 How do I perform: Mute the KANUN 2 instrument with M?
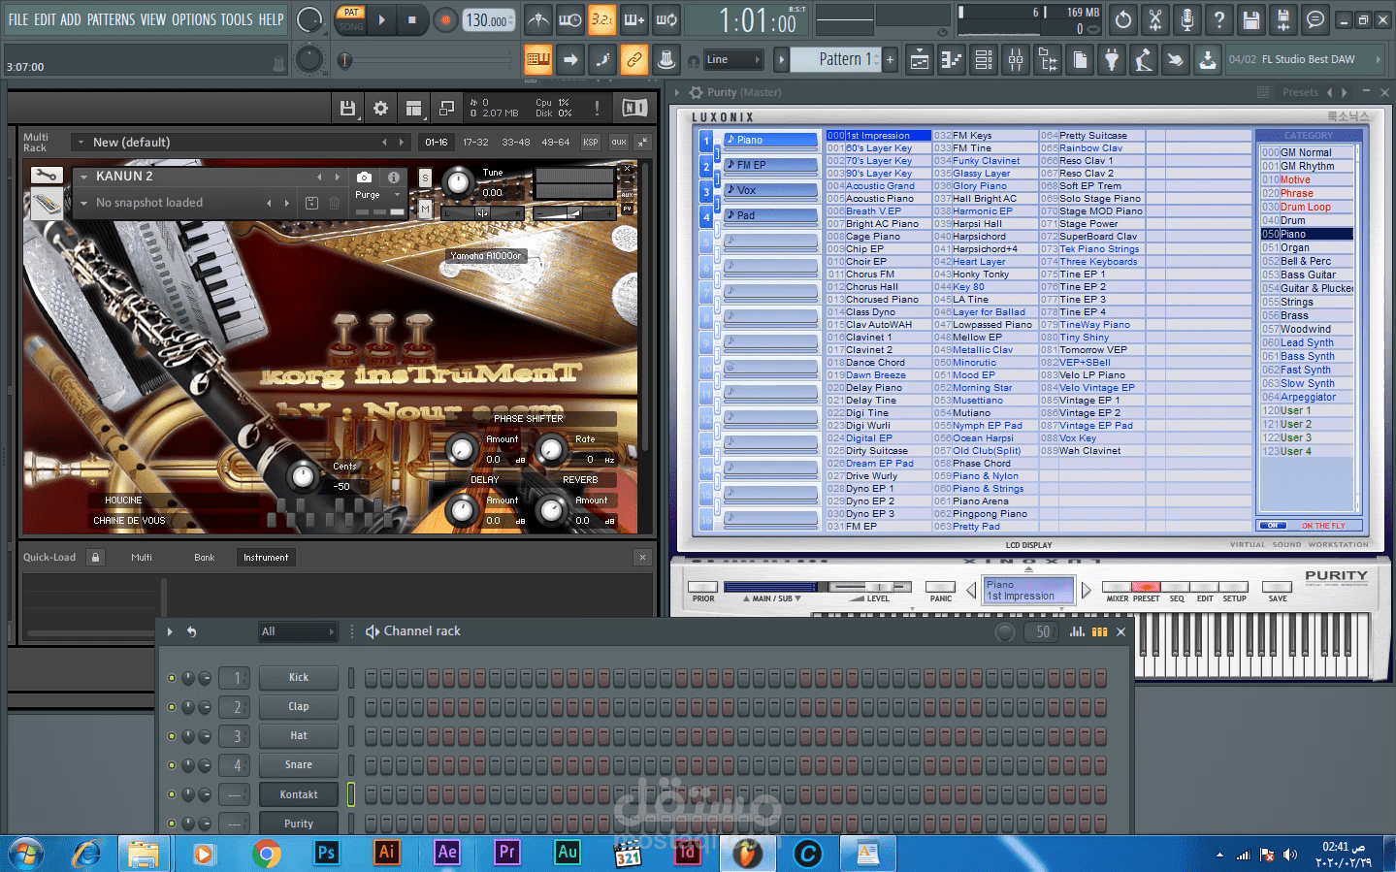[425, 208]
